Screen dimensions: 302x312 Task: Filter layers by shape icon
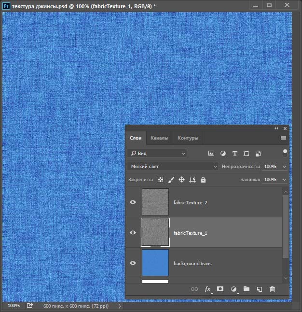coord(246,153)
